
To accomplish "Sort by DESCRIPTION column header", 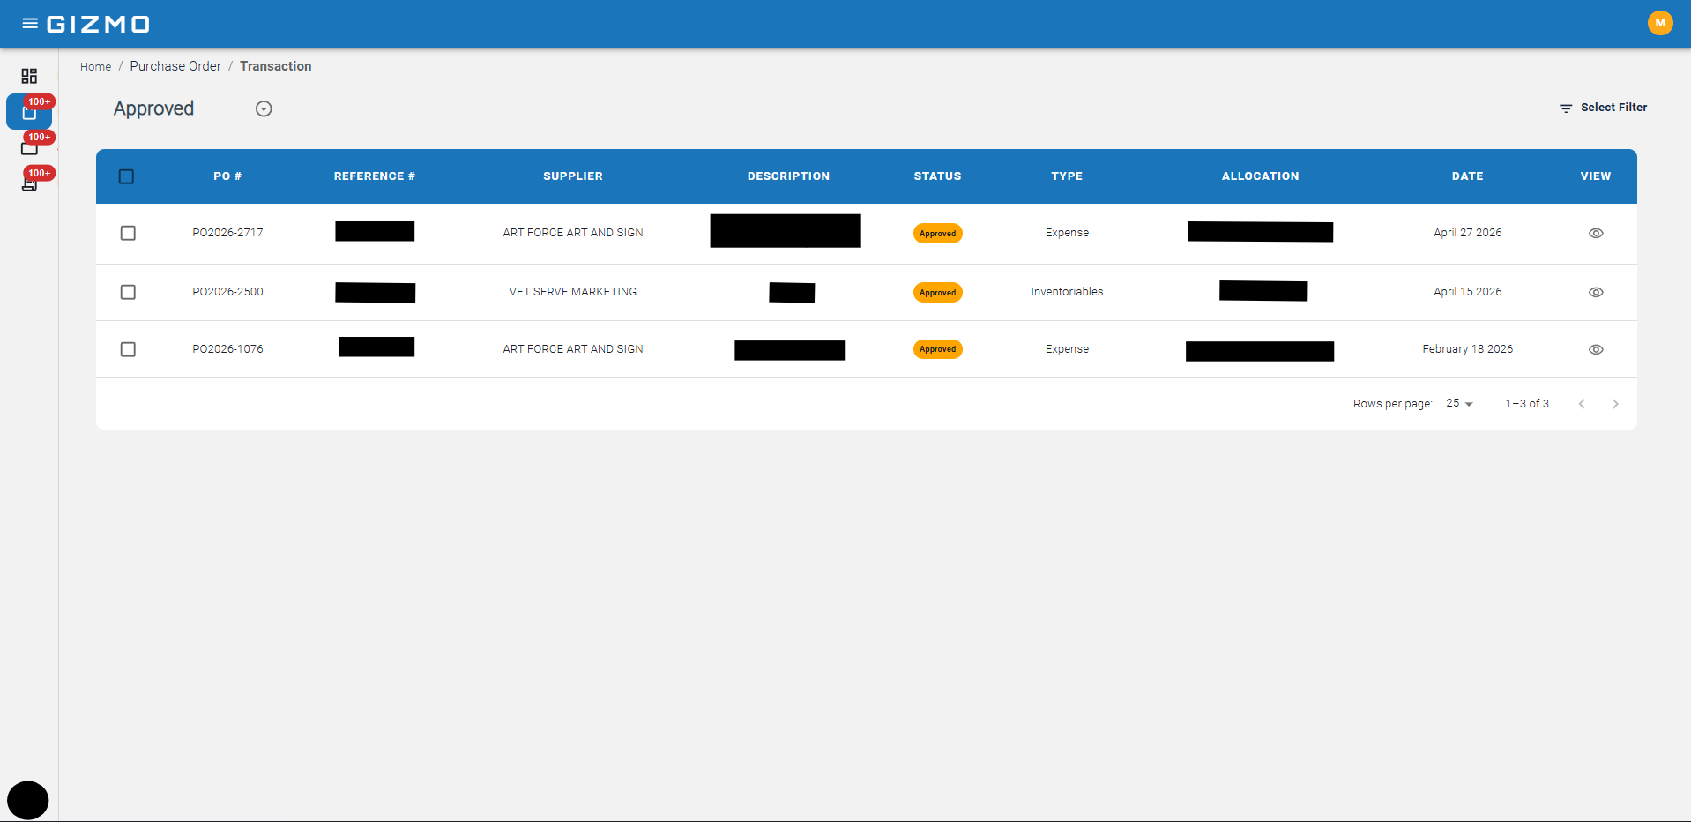I will [x=788, y=176].
